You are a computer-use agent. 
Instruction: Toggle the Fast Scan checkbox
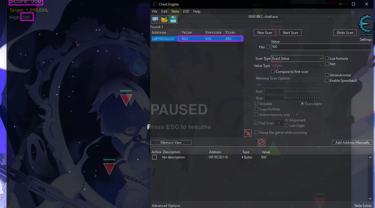256,123
